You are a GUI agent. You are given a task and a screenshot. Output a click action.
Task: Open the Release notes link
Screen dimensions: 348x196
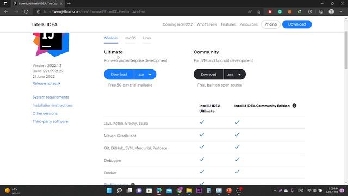pyautogui.click(x=46, y=83)
